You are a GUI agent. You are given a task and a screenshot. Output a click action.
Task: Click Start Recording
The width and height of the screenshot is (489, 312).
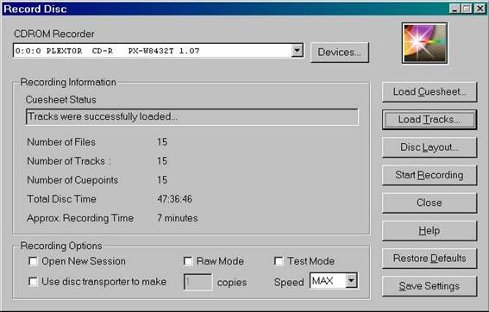(429, 175)
